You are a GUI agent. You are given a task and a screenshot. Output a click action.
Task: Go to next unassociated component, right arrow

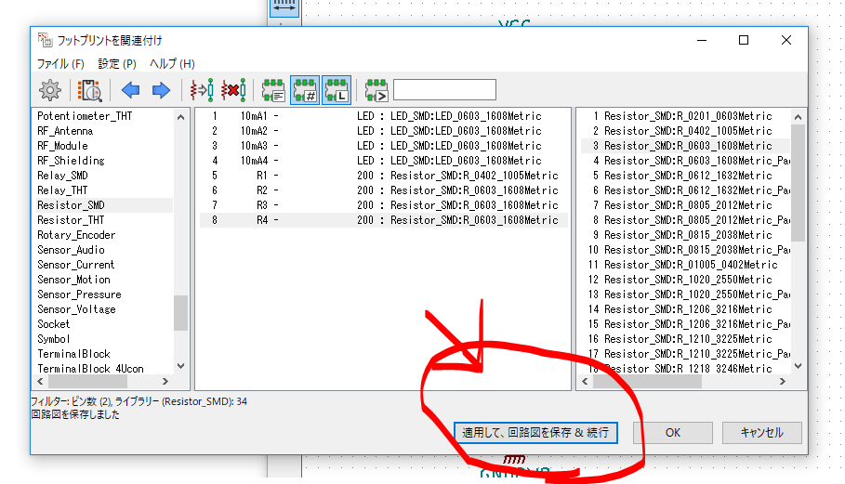(161, 90)
